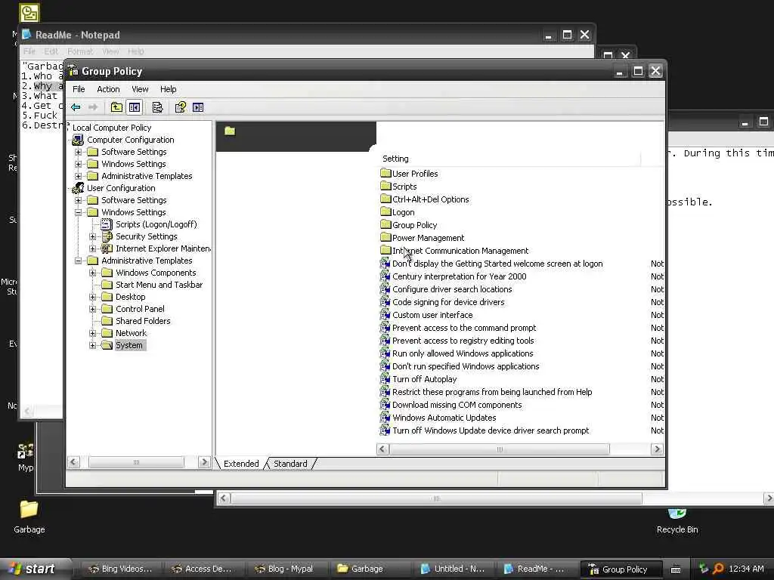Click the Export List toolbar icon
This screenshot has height=580, width=774.
pos(157,107)
